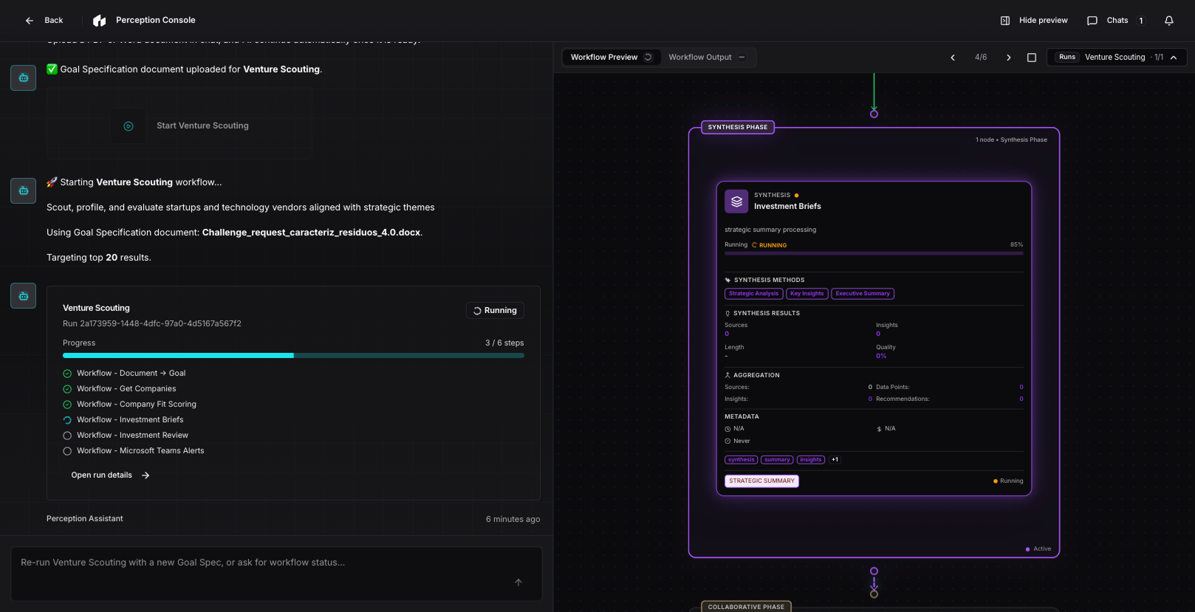Image resolution: width=1195 pixels, height=612 pixels.
Task: Toggle Hide preview panel
Action: point(1034,21)
